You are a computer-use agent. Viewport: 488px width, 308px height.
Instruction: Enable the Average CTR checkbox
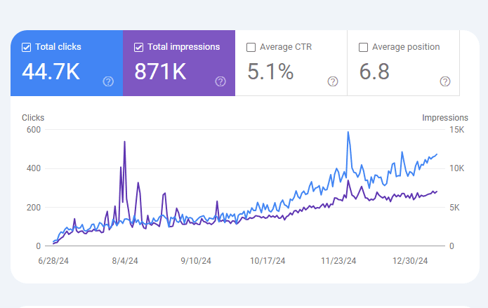point(251,48)
